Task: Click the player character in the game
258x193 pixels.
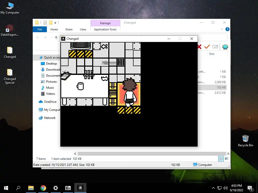Action: pos(130,92)
